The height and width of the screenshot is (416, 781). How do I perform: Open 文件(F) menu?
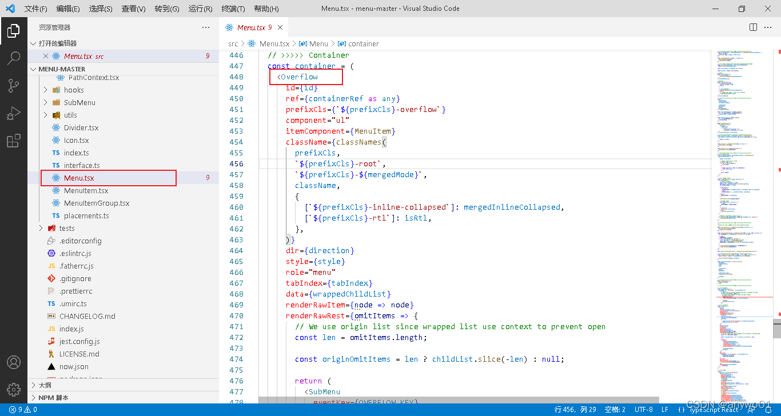coord(35,9)
